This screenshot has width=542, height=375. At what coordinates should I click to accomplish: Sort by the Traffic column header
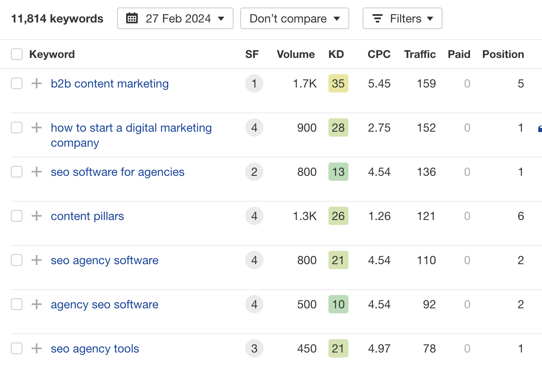420,55
